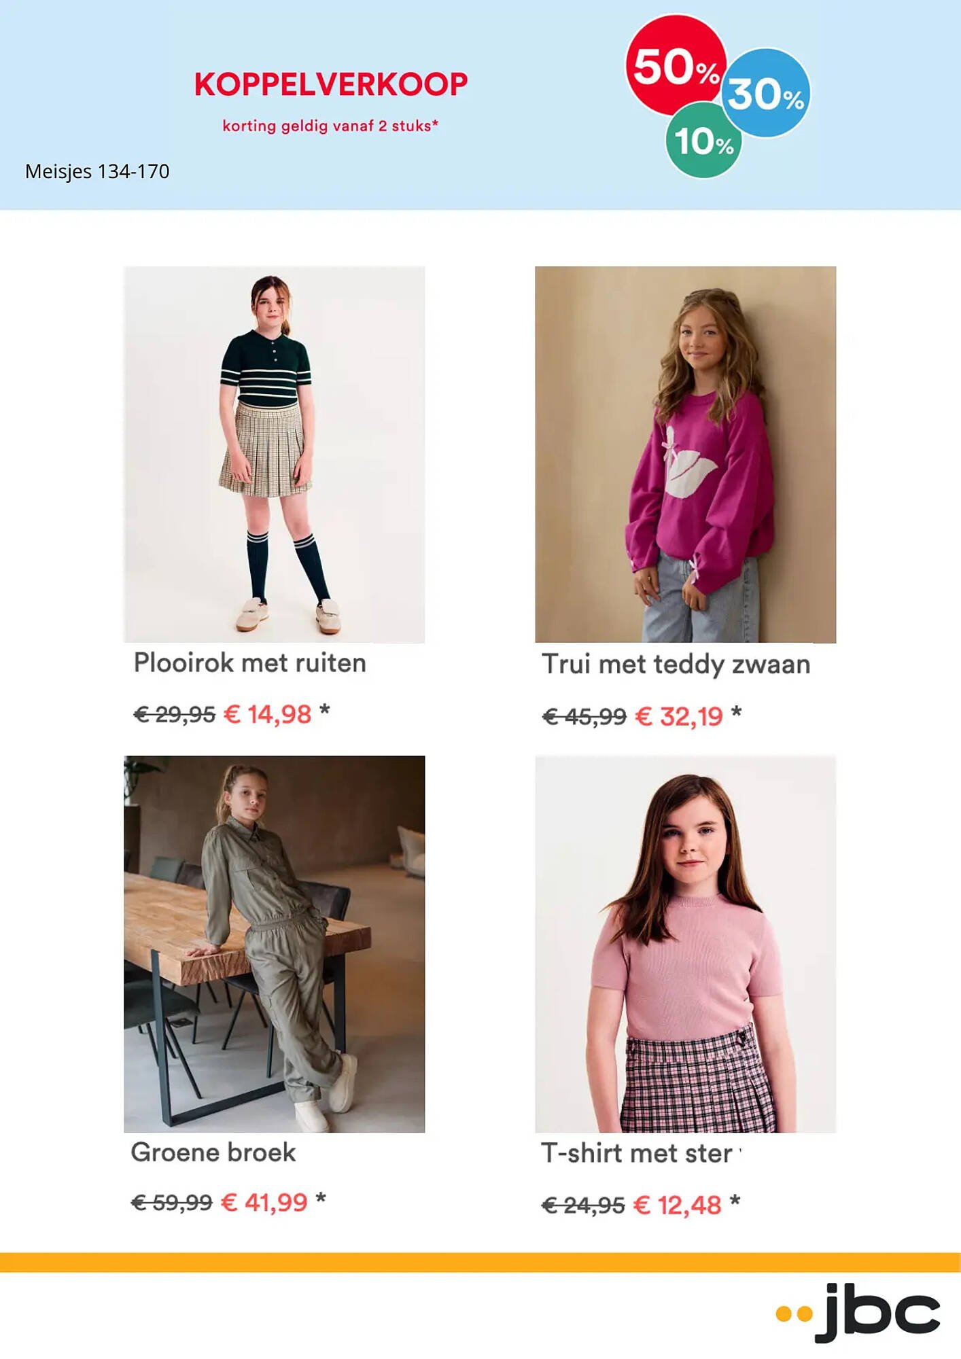Open the Groene broek product photo

click(x=275, y=944)
